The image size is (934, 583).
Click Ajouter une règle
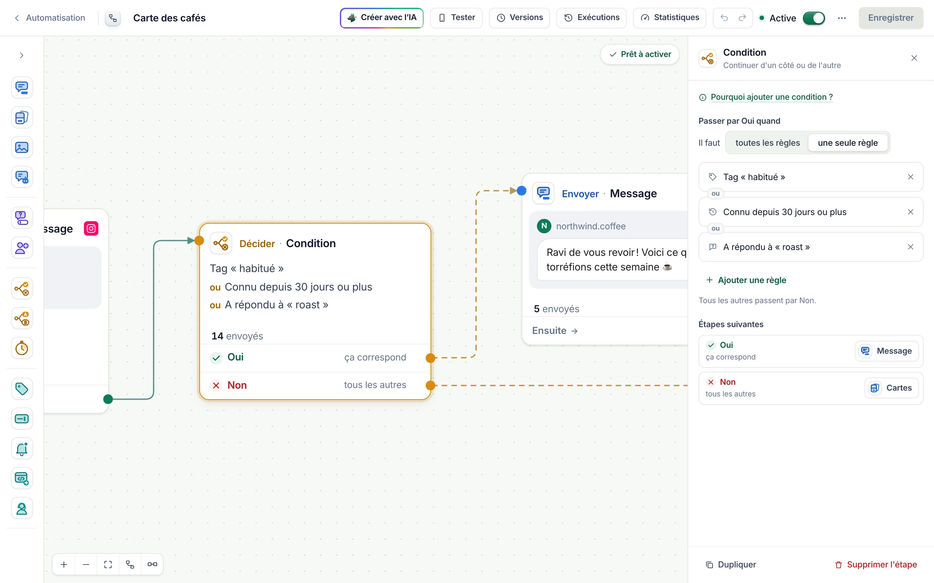746,280
